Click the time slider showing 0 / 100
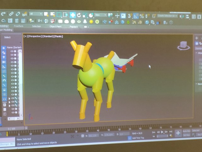Viewport: 202px width, 152px height. (x=11, y=129)
